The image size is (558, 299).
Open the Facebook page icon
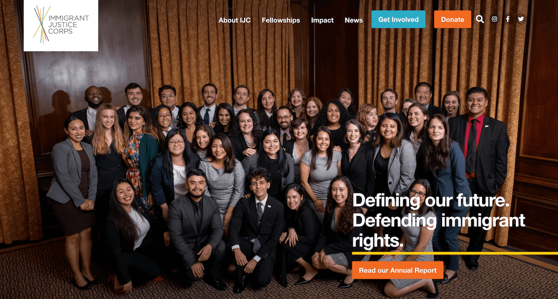click(508, 19)
